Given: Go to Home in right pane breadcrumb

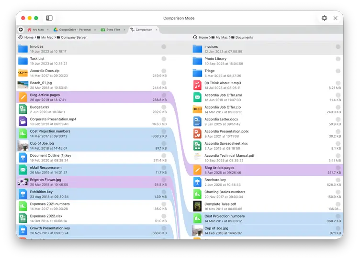Looking at the screenshot, I should click(203, 37).
